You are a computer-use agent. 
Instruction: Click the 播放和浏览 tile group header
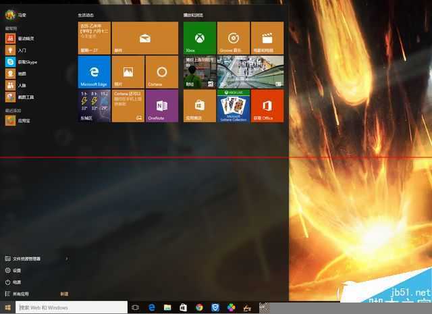pyautogui.click(x=193, y=15)
